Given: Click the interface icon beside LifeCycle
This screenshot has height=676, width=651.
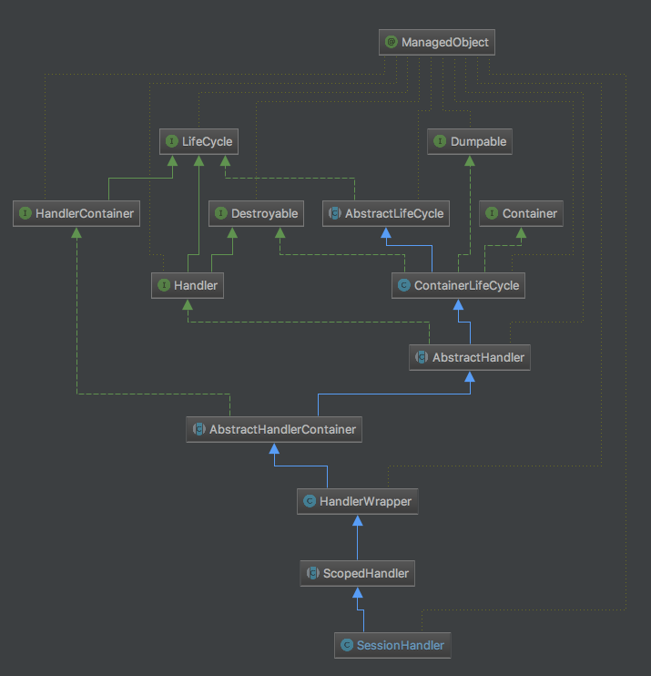Looking at the screenshot, I should click(x=171, y=142).
